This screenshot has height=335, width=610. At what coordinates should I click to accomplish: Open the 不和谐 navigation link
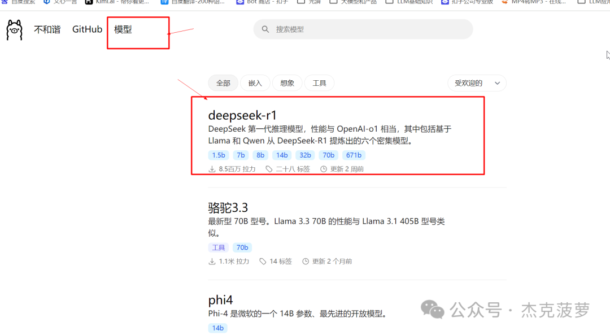click(47, 29)
